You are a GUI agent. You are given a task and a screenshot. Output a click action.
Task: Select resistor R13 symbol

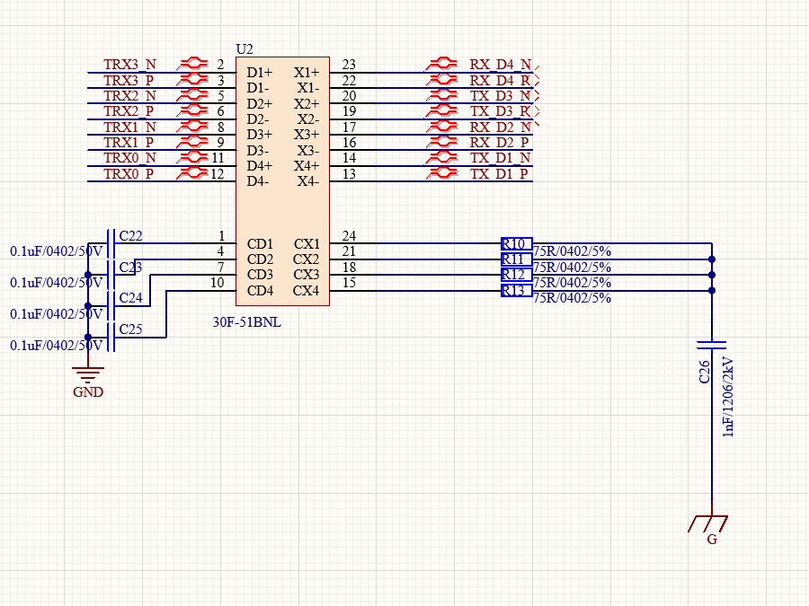click(x=516, y=291)
